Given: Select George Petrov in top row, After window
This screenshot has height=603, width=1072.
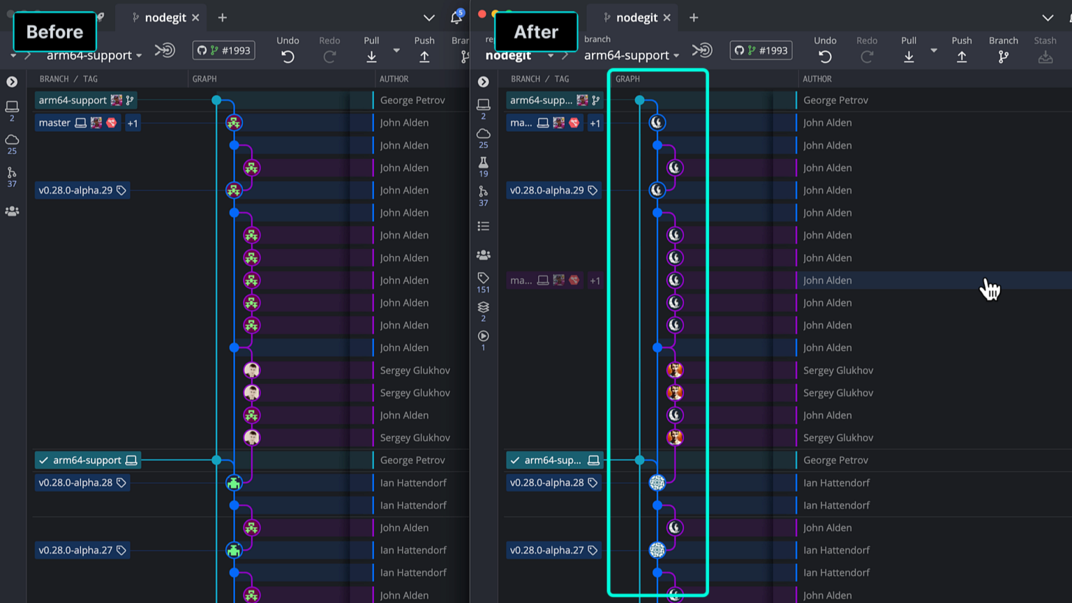Looking at the screenshot, I should pyautogui.click(x=835, y=100).
